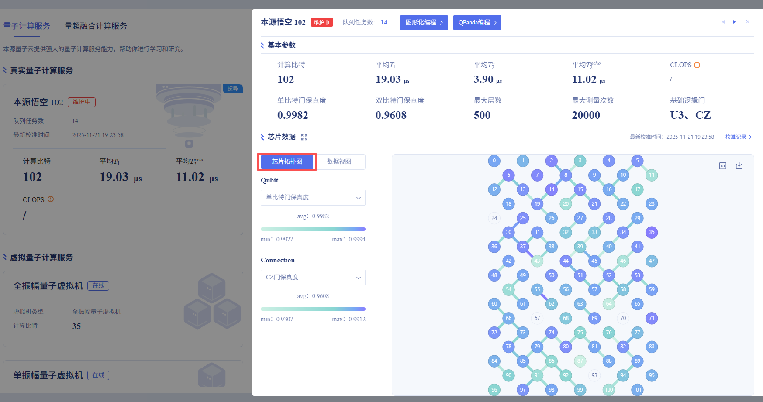Go to previous device with left arrow
This screenshot has width=763, height=402.
[723, 22]
